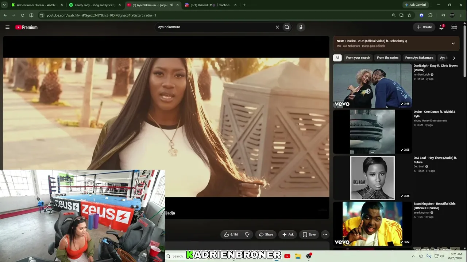Open File Explorer from the taskbar
Viewport: 467px width, 262px height.
[298, 256]
